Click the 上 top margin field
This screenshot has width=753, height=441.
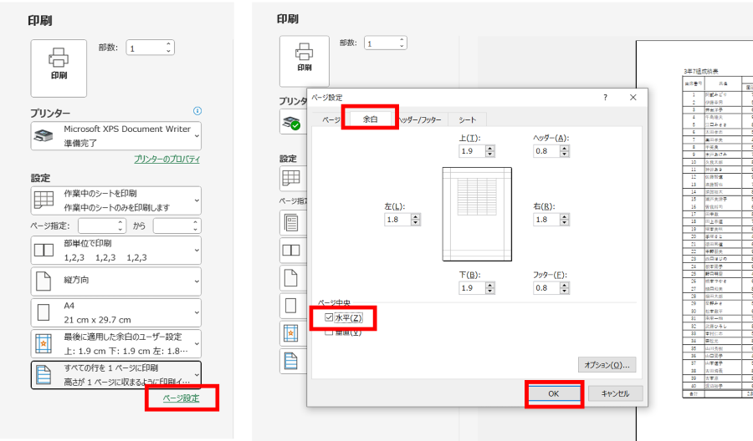pyautogui.click(x=472, y=151)
